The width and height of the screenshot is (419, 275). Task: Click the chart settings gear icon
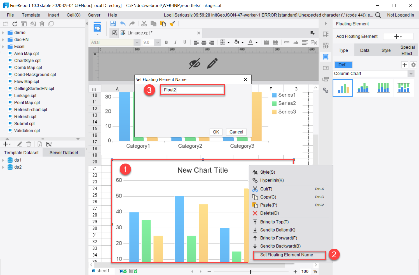tap(413, 65)
